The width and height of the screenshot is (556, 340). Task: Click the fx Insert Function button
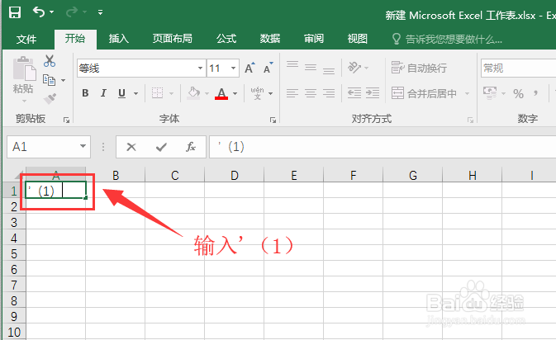(191, 147)
